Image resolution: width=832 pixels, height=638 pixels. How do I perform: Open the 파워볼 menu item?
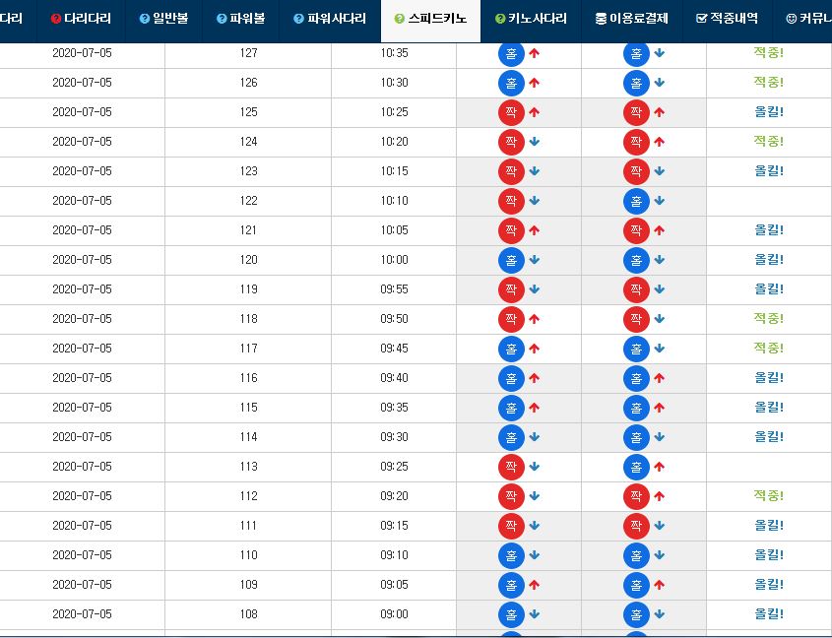(x=241, y=19)
